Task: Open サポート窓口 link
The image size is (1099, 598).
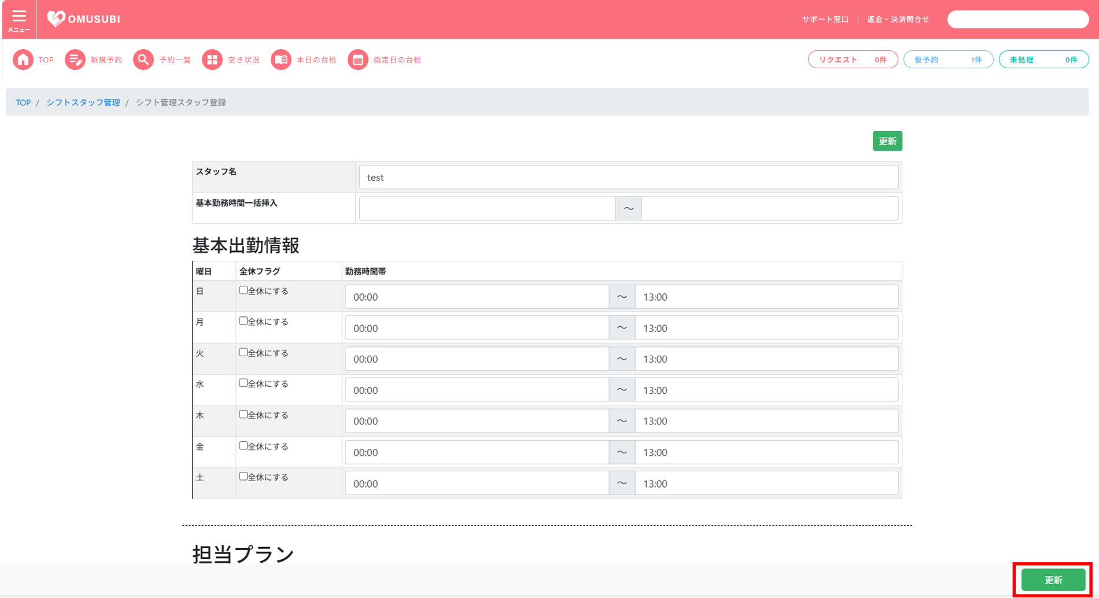Action: click(825, 19)
